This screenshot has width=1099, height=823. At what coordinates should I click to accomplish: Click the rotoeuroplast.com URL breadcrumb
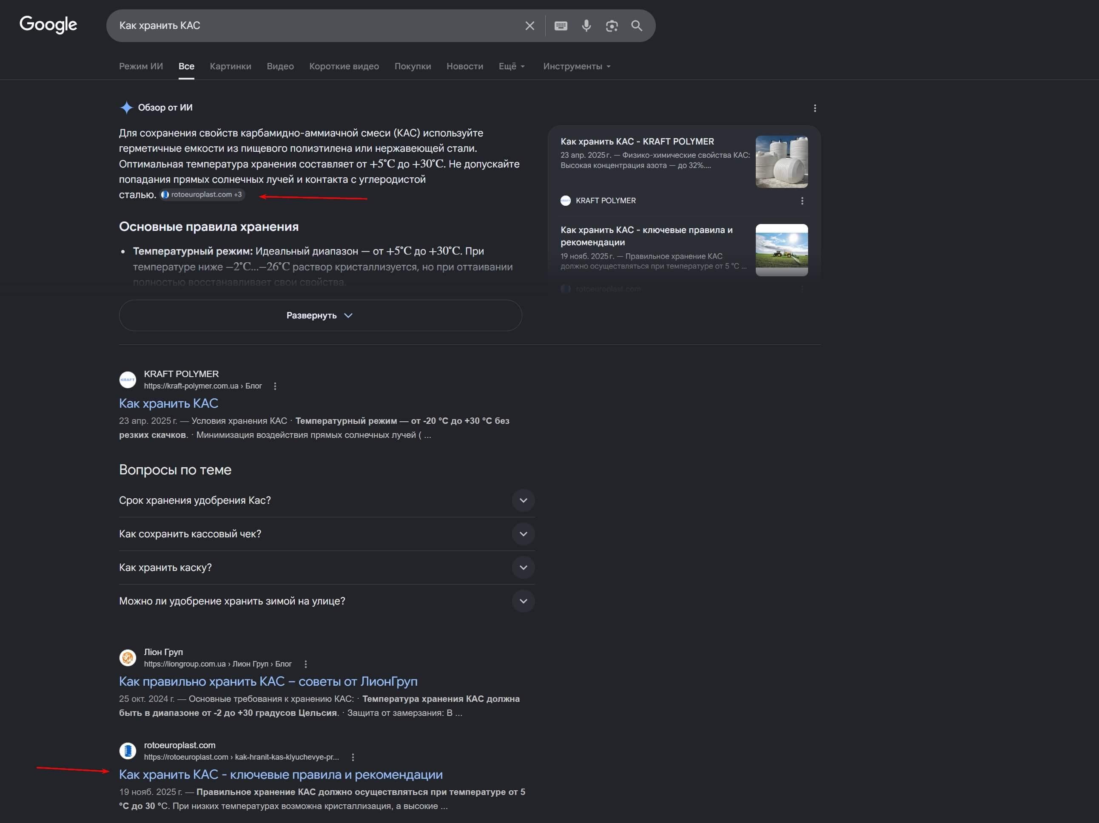point(242,757)
